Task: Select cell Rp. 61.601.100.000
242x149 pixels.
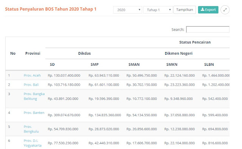Action: tap(104, 84)
